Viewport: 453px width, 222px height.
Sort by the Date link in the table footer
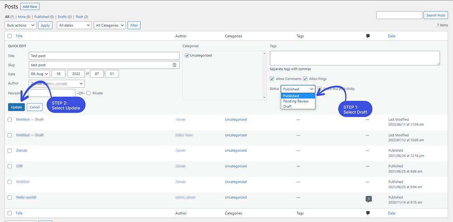391,213
